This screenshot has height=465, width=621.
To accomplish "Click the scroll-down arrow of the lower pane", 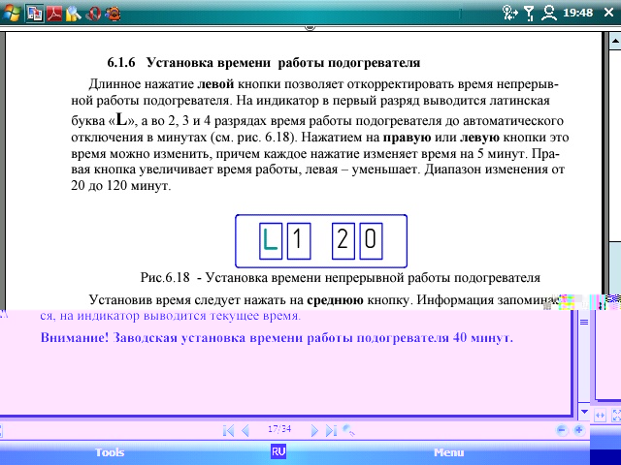I will pos(584,412).
